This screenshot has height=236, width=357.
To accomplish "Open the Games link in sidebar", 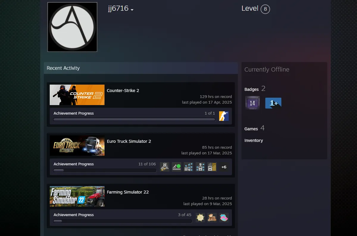I will tap(251, 129).
